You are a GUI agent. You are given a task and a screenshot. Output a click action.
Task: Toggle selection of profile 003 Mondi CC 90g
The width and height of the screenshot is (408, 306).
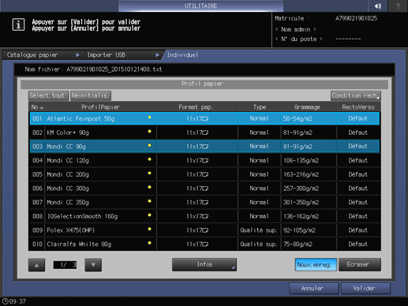point(204,146)
